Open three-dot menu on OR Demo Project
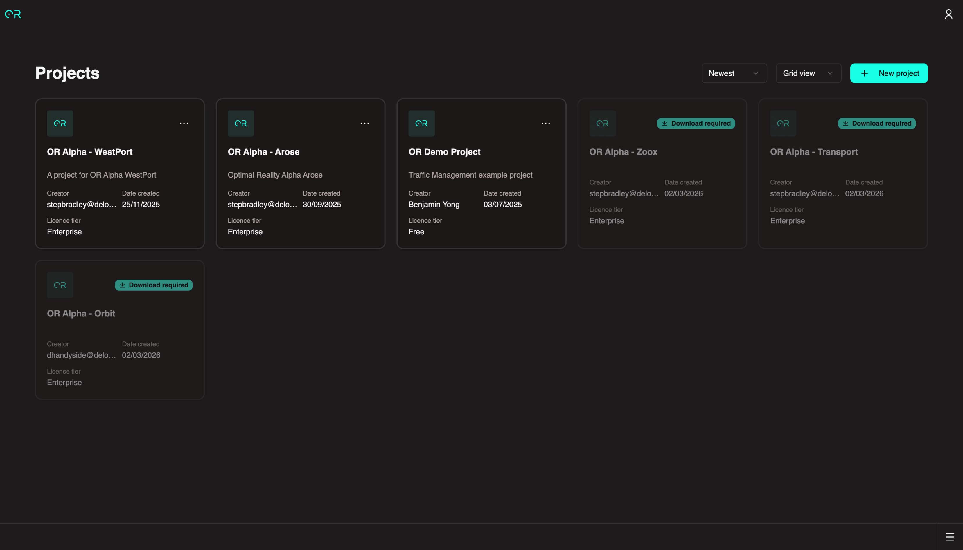Image resolution: width=963 pixels, height=550 pixels. (546, 124)
